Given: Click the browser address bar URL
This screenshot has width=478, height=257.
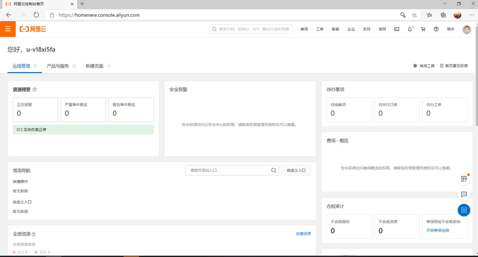Looking at the screenshot, I should (99, 15).
